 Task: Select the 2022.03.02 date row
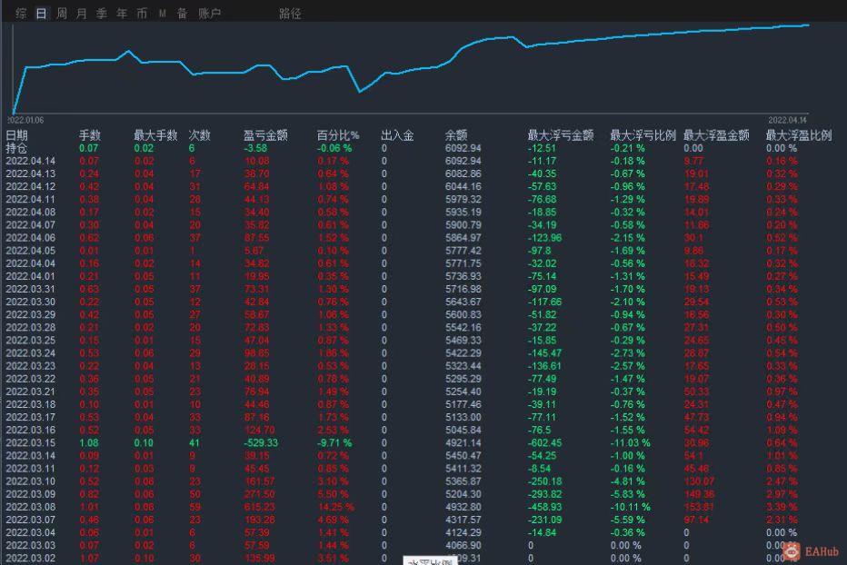click(31, 558)
